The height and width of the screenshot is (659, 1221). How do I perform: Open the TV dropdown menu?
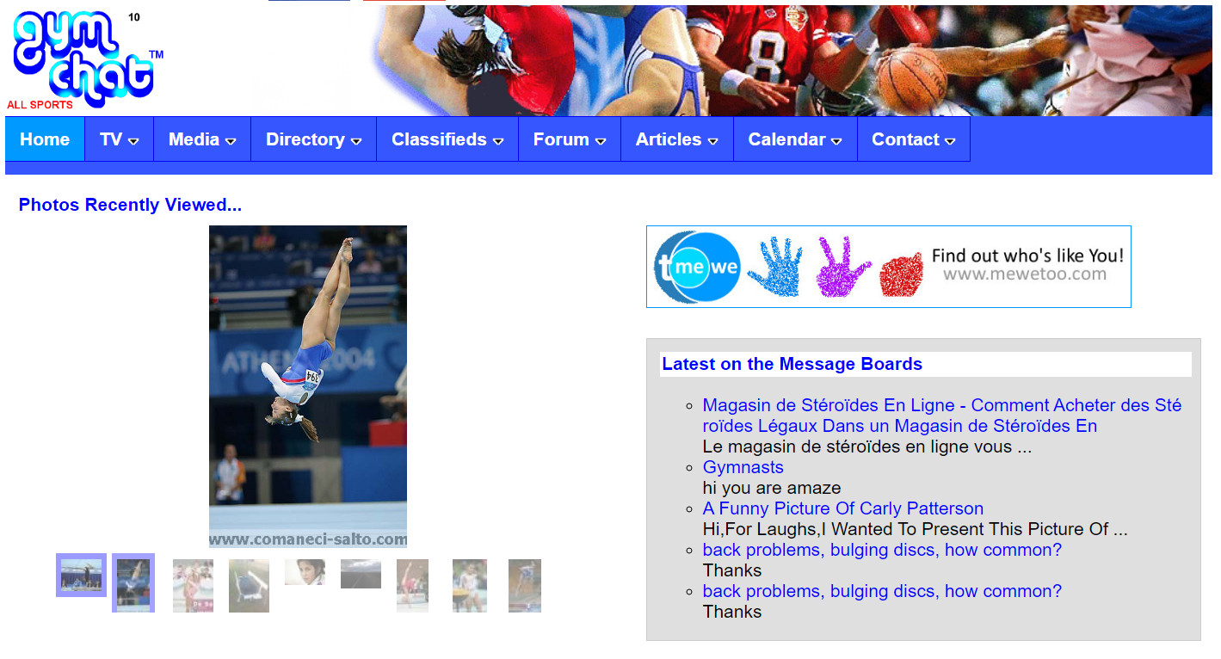(x=119, y=139)
